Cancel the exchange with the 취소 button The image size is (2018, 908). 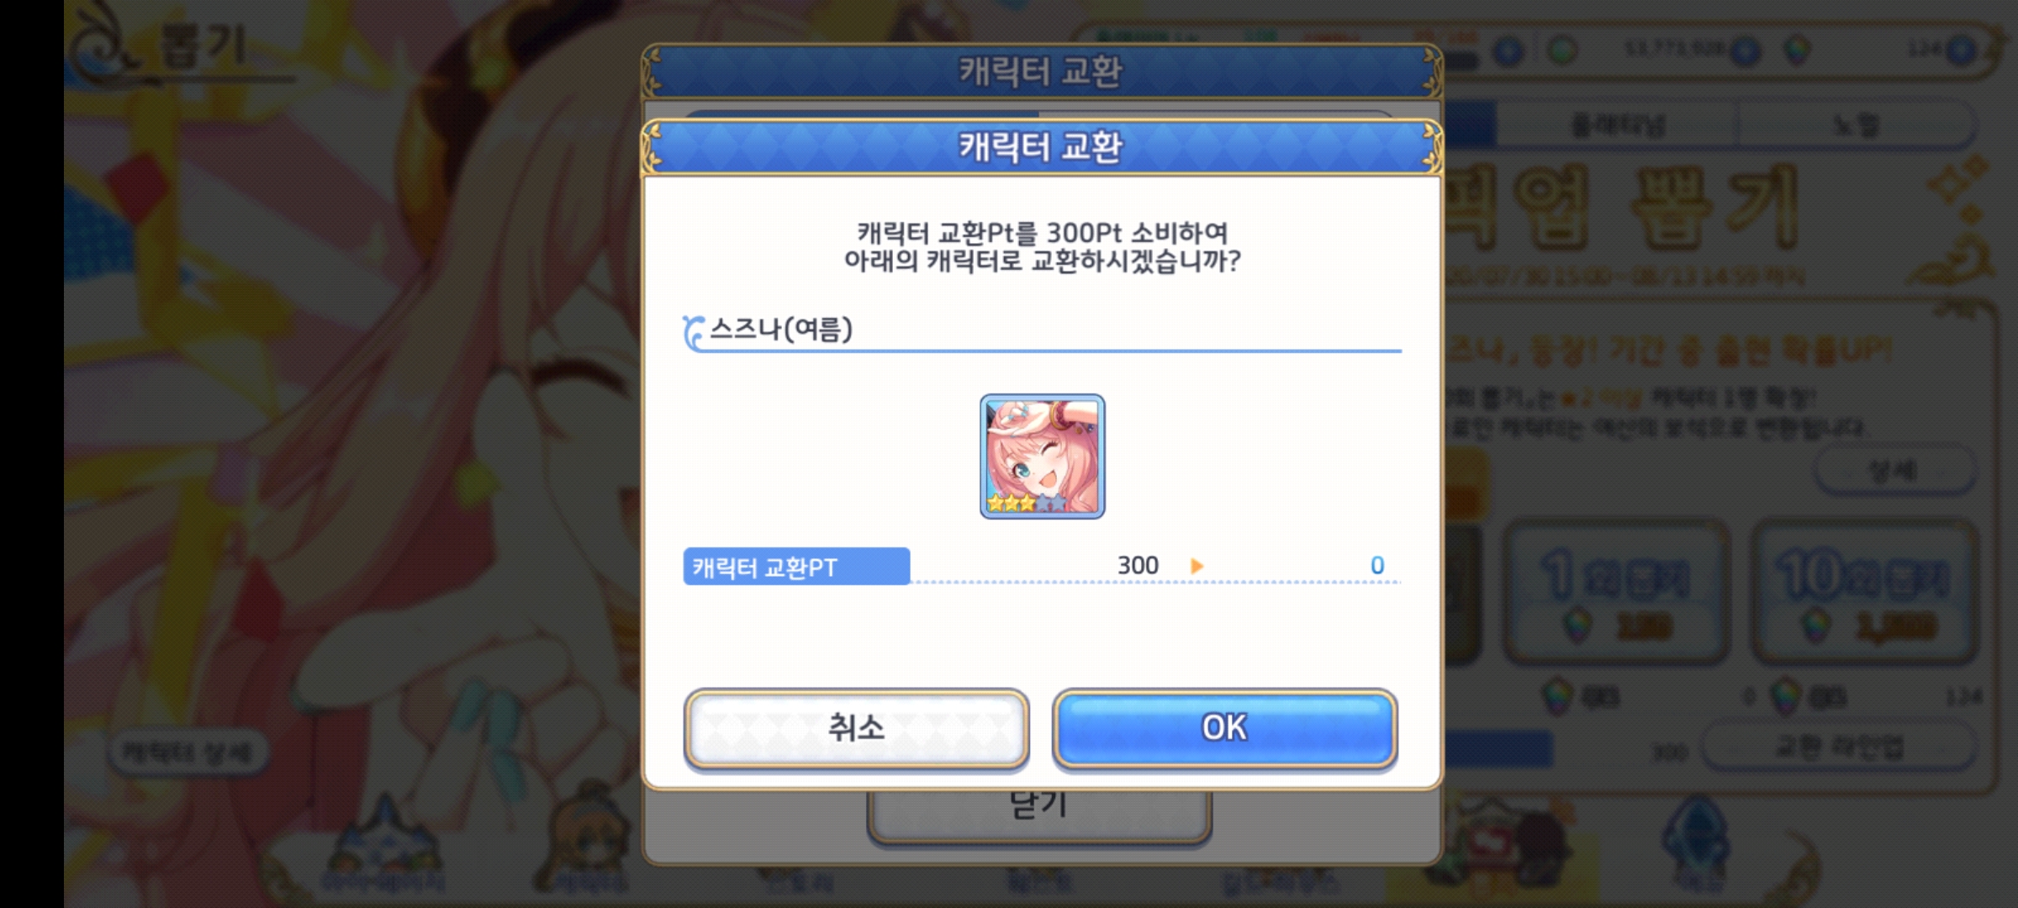(x=856, y=727)
